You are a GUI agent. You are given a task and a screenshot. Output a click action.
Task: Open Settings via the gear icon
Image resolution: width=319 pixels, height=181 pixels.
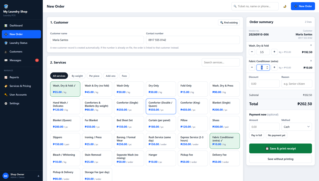coord(6,104)
